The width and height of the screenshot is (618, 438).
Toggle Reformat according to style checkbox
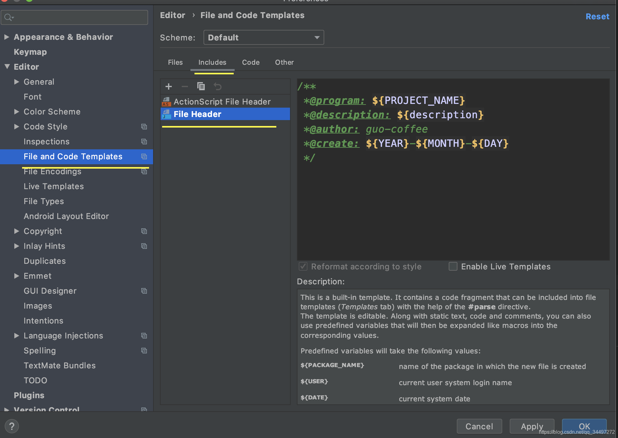[x=303, y=267]
